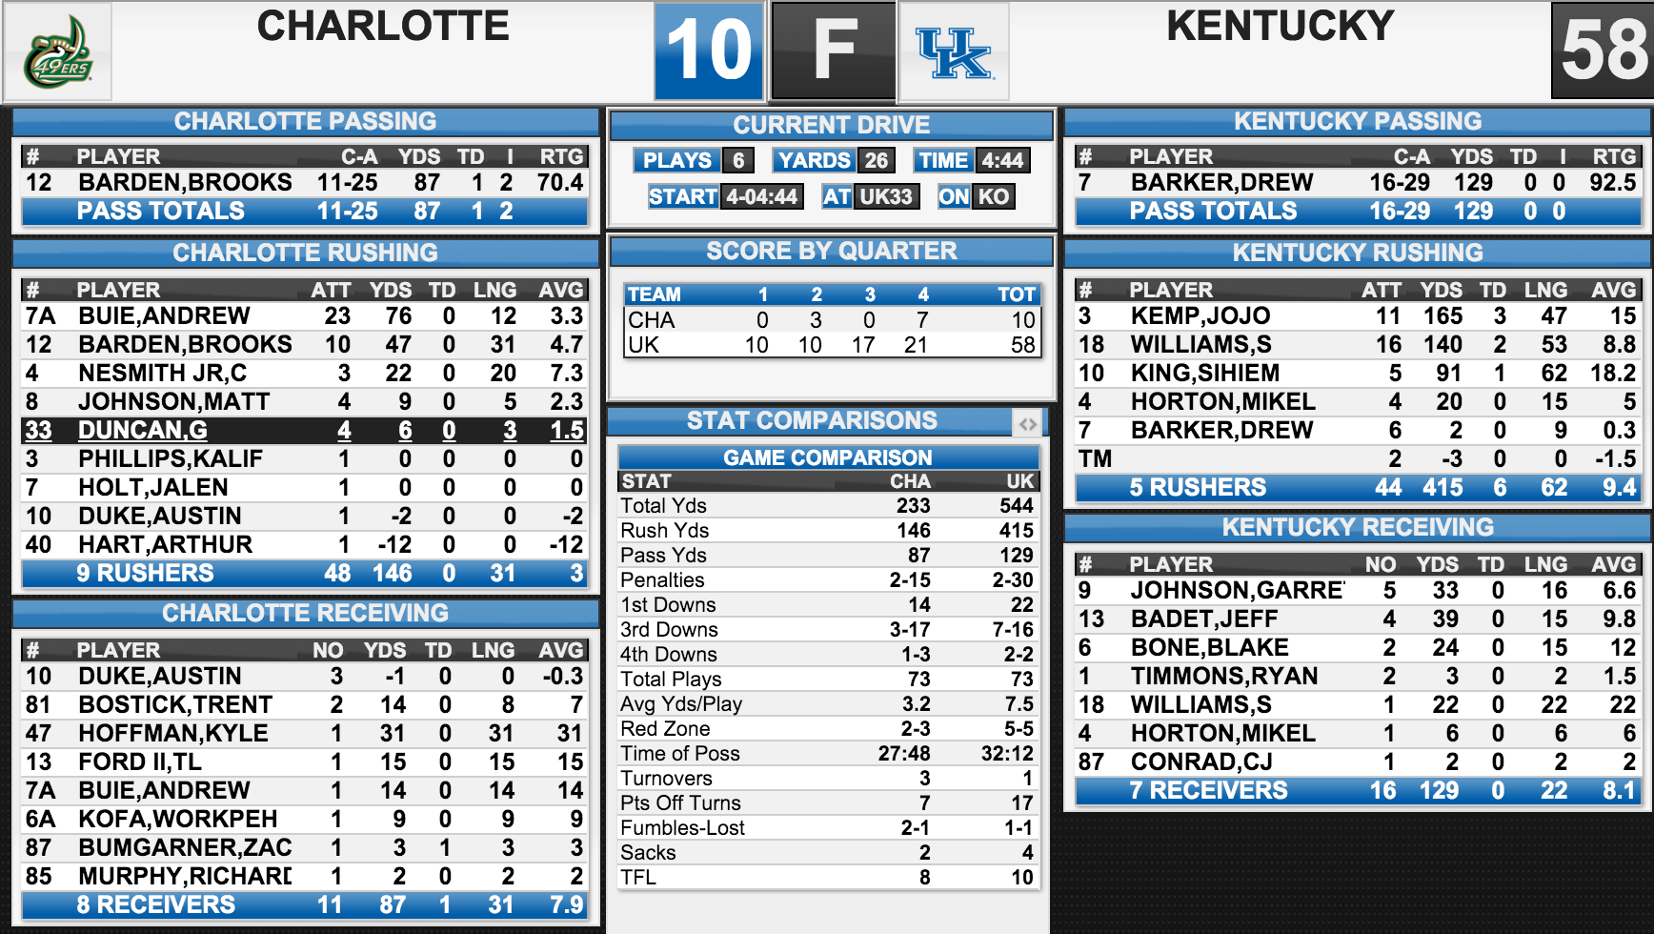This screenshot has width=1654, height=934.
Task: Click the Game Comparison header
Action: pyautogui.click(x=828, y=457)
